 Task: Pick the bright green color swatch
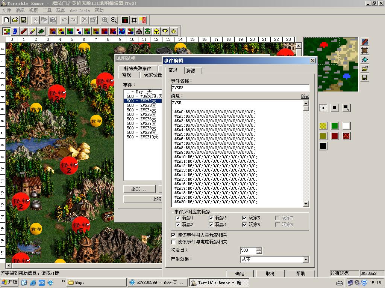(x=335, y=126)
